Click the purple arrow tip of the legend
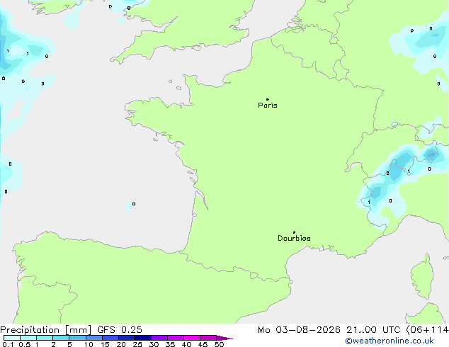Screen dimensions: 449x347 click(x=224, y=338)
